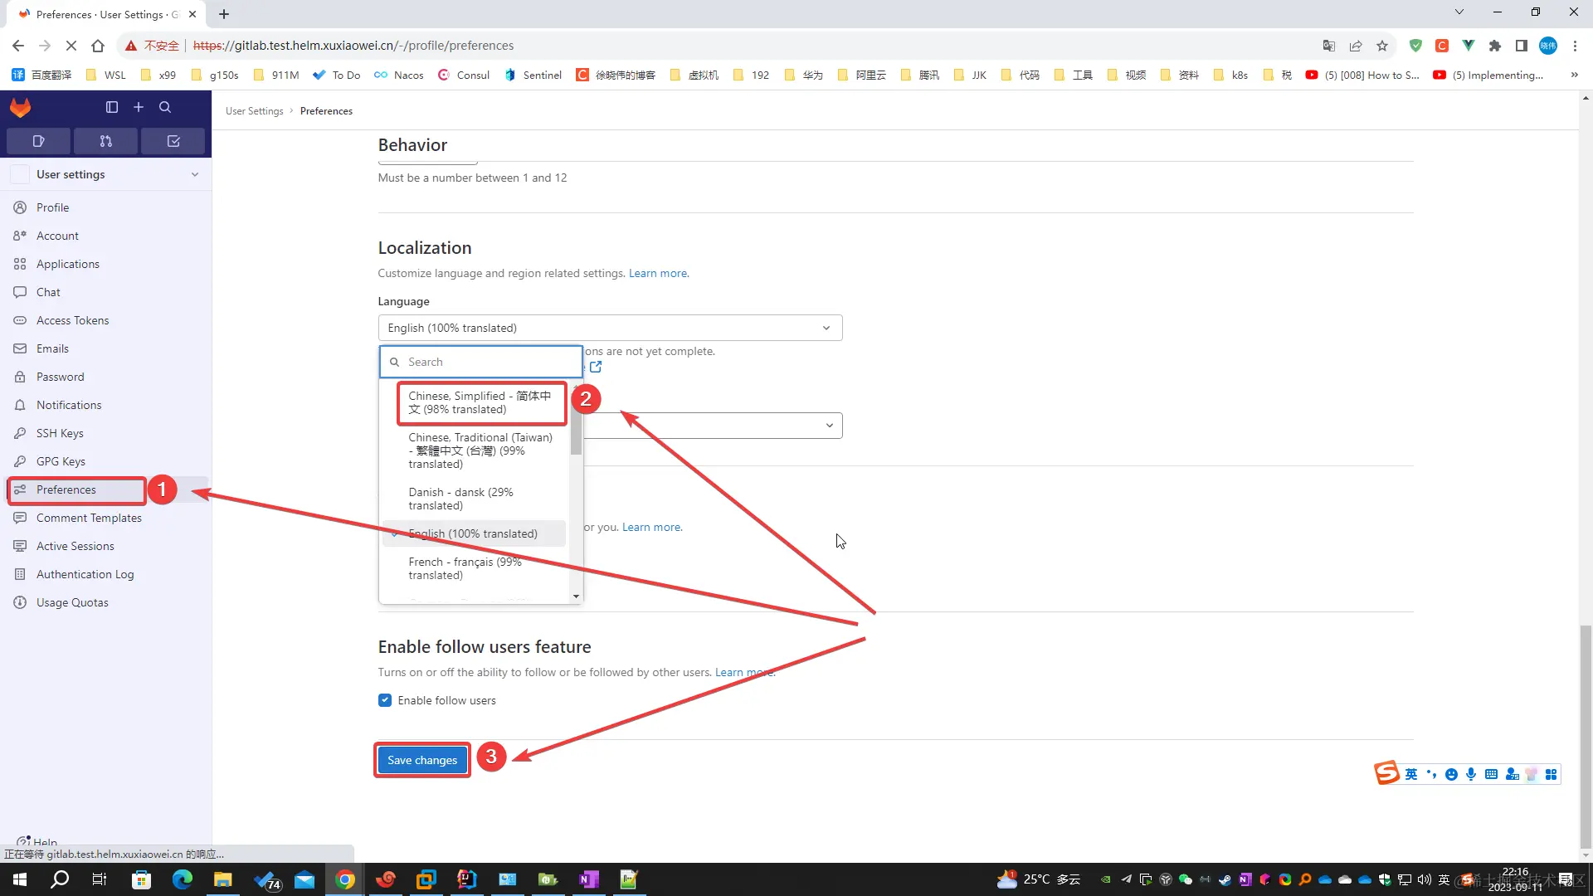Screen dimensions: 1593x896
Task: Follow Learn more link under Localization
Action: [658, 273]
